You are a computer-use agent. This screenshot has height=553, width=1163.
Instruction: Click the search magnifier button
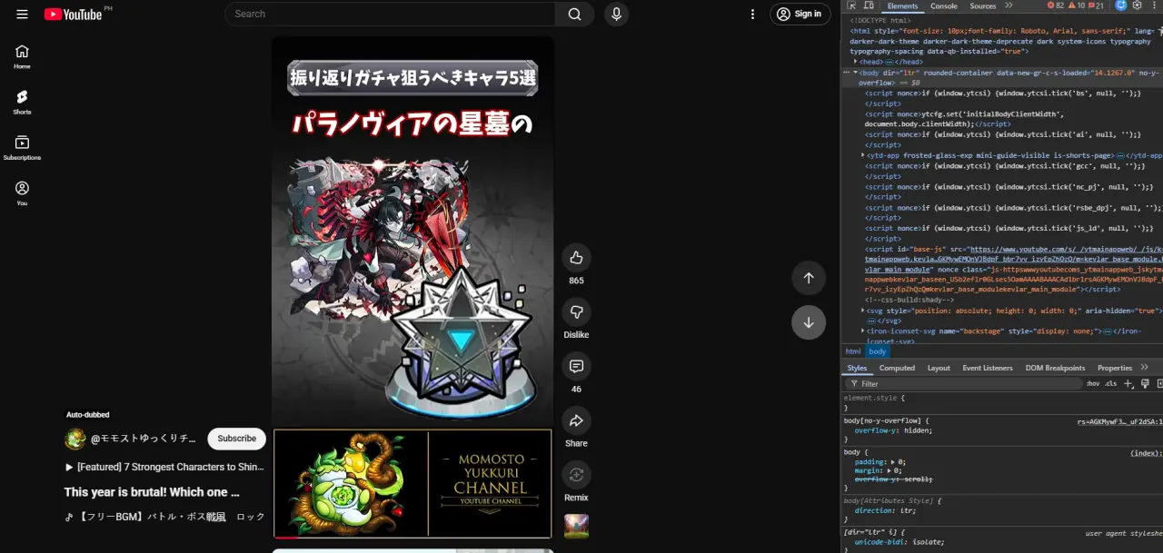coord(574,14)
